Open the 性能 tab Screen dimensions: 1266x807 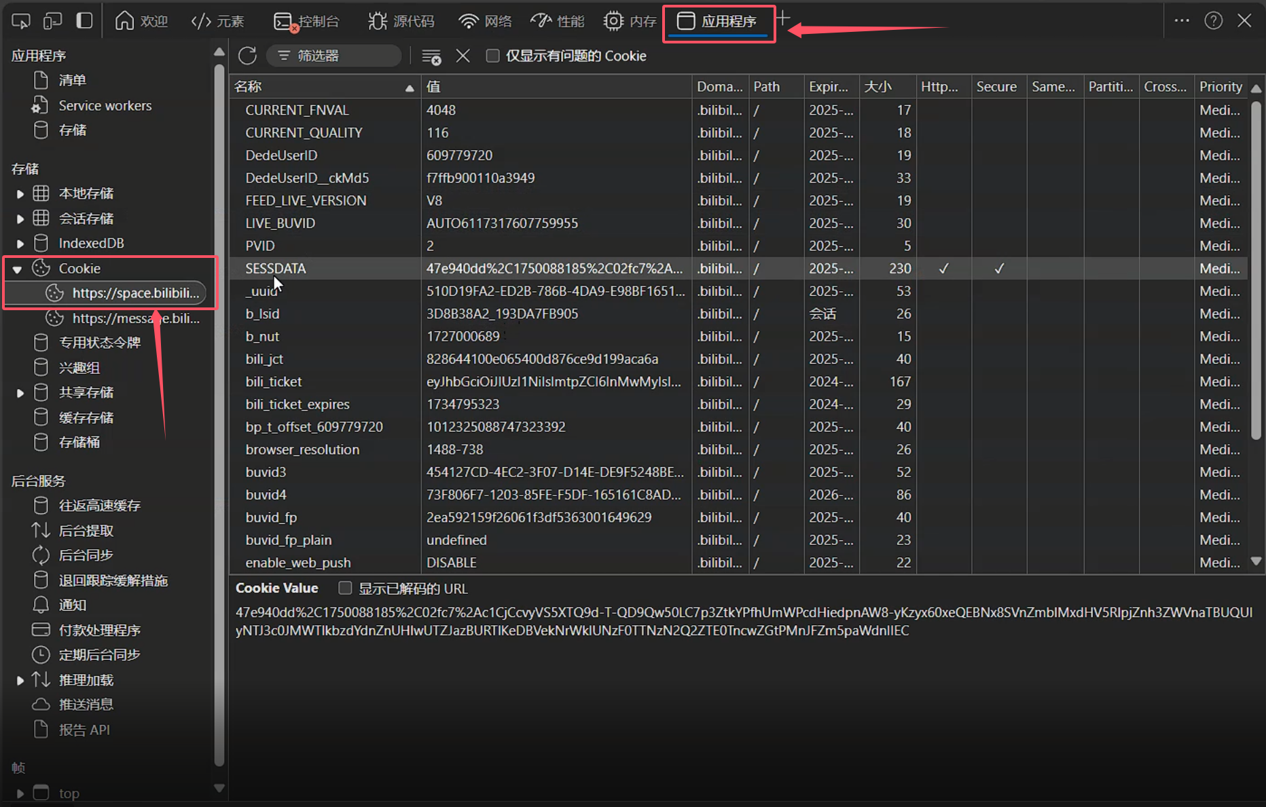coord(557,21)
